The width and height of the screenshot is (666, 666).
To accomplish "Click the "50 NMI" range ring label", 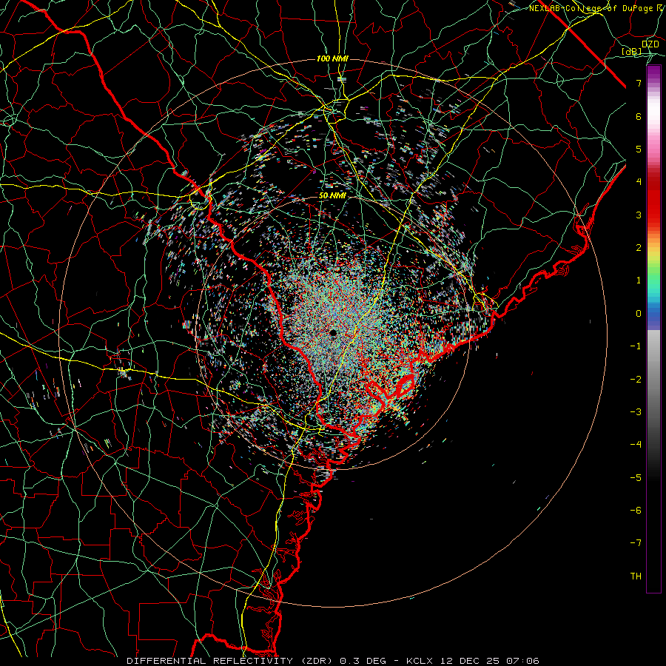I will point(332,195).
